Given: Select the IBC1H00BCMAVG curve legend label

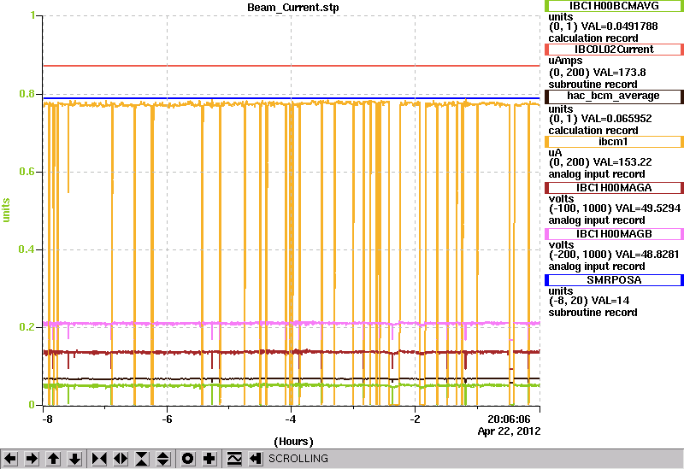Looking at the screenshot, I should coord(614,6).
